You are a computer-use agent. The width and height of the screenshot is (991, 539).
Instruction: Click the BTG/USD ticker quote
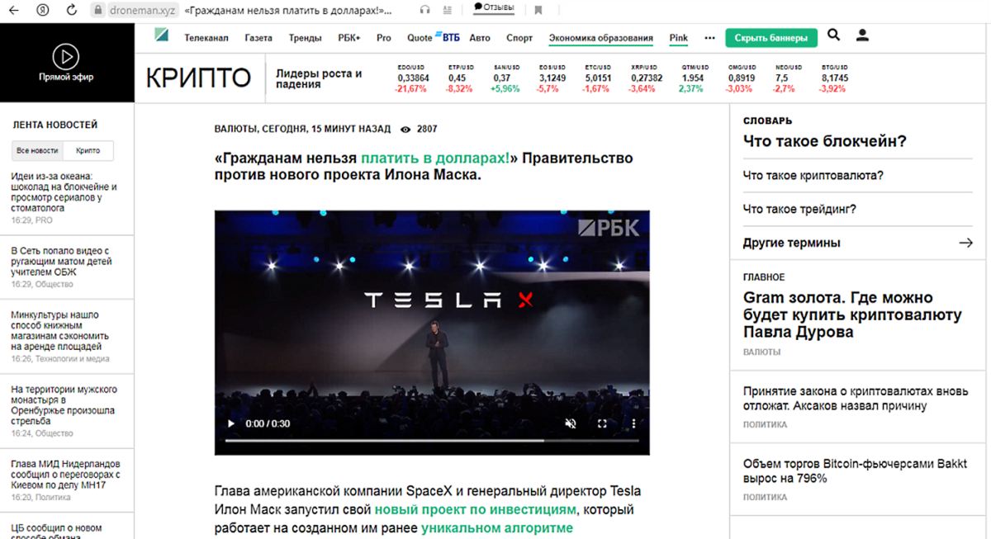point(834,78)
